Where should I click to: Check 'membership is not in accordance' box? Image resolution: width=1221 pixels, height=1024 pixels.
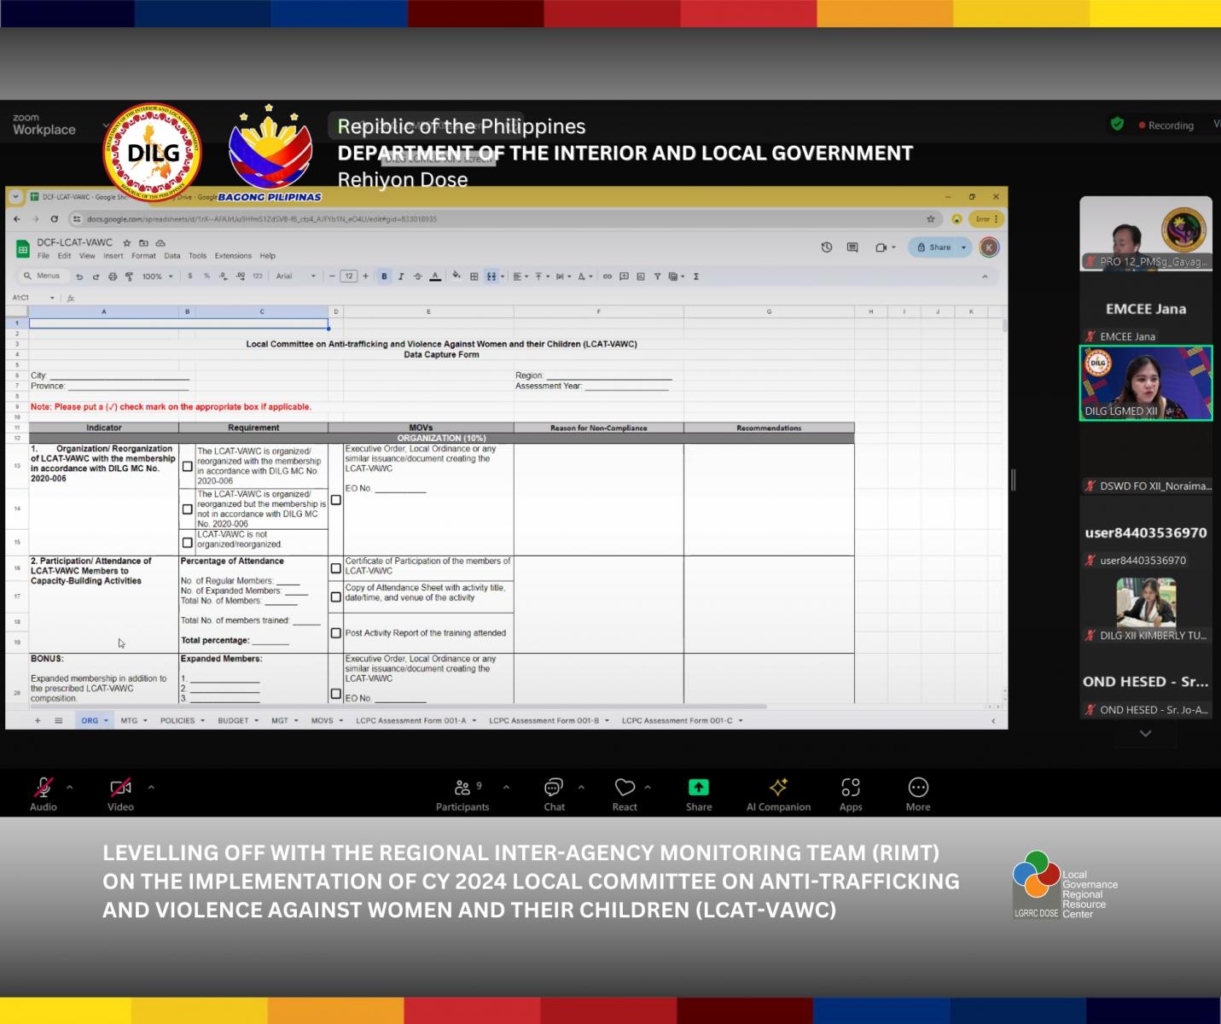[x=188, y=509]
